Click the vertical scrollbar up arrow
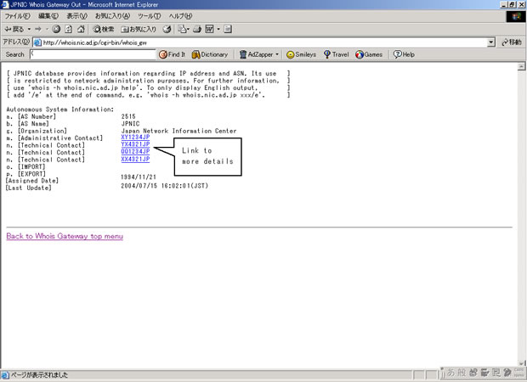This screenshot has height=382, width=527. 521,66
